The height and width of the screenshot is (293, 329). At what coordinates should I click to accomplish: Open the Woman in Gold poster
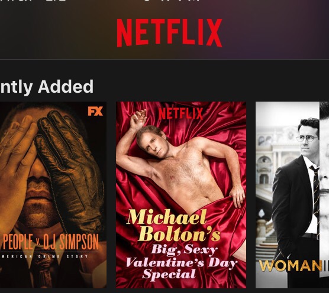click(x=292, y=195)
